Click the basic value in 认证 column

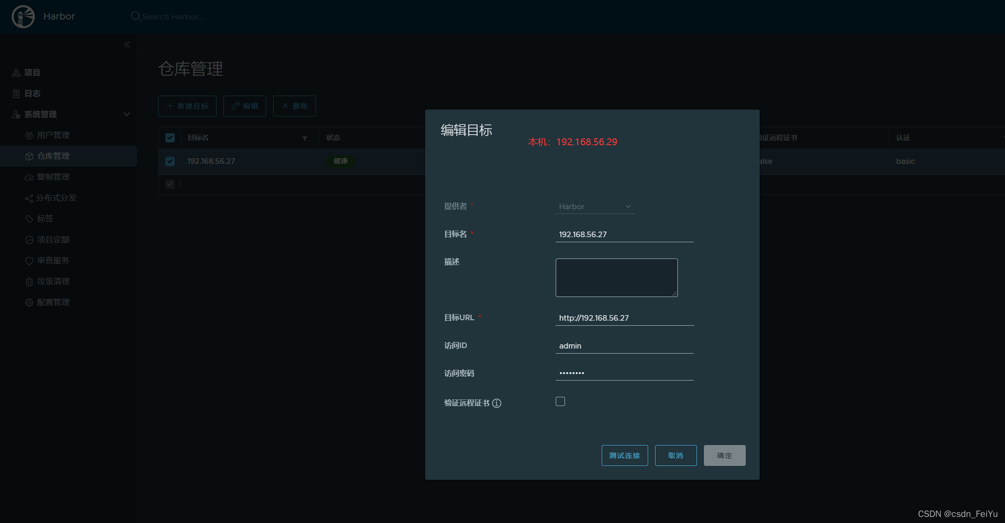(905, 161)
